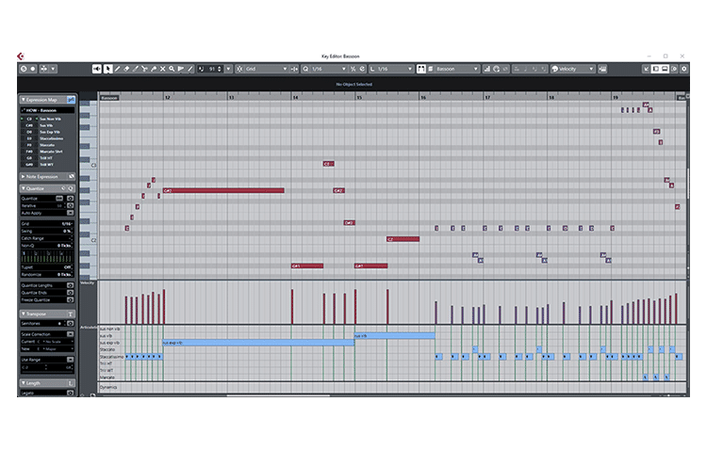Open the toolbar setup gear icon
This screenshot has width=707, height=450.
684,69
